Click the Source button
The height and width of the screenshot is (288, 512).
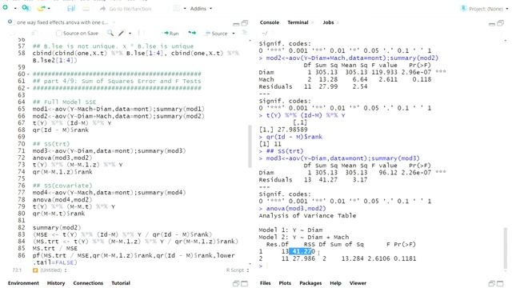pyautogui.click(x=216, y=34)
